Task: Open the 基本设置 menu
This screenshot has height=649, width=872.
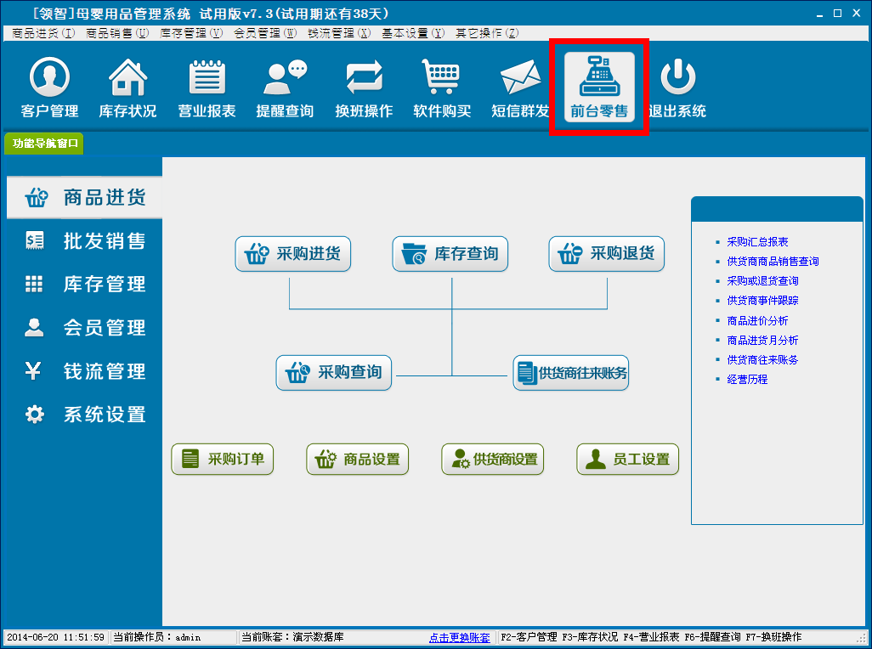Action: click(x=412, y=33)
